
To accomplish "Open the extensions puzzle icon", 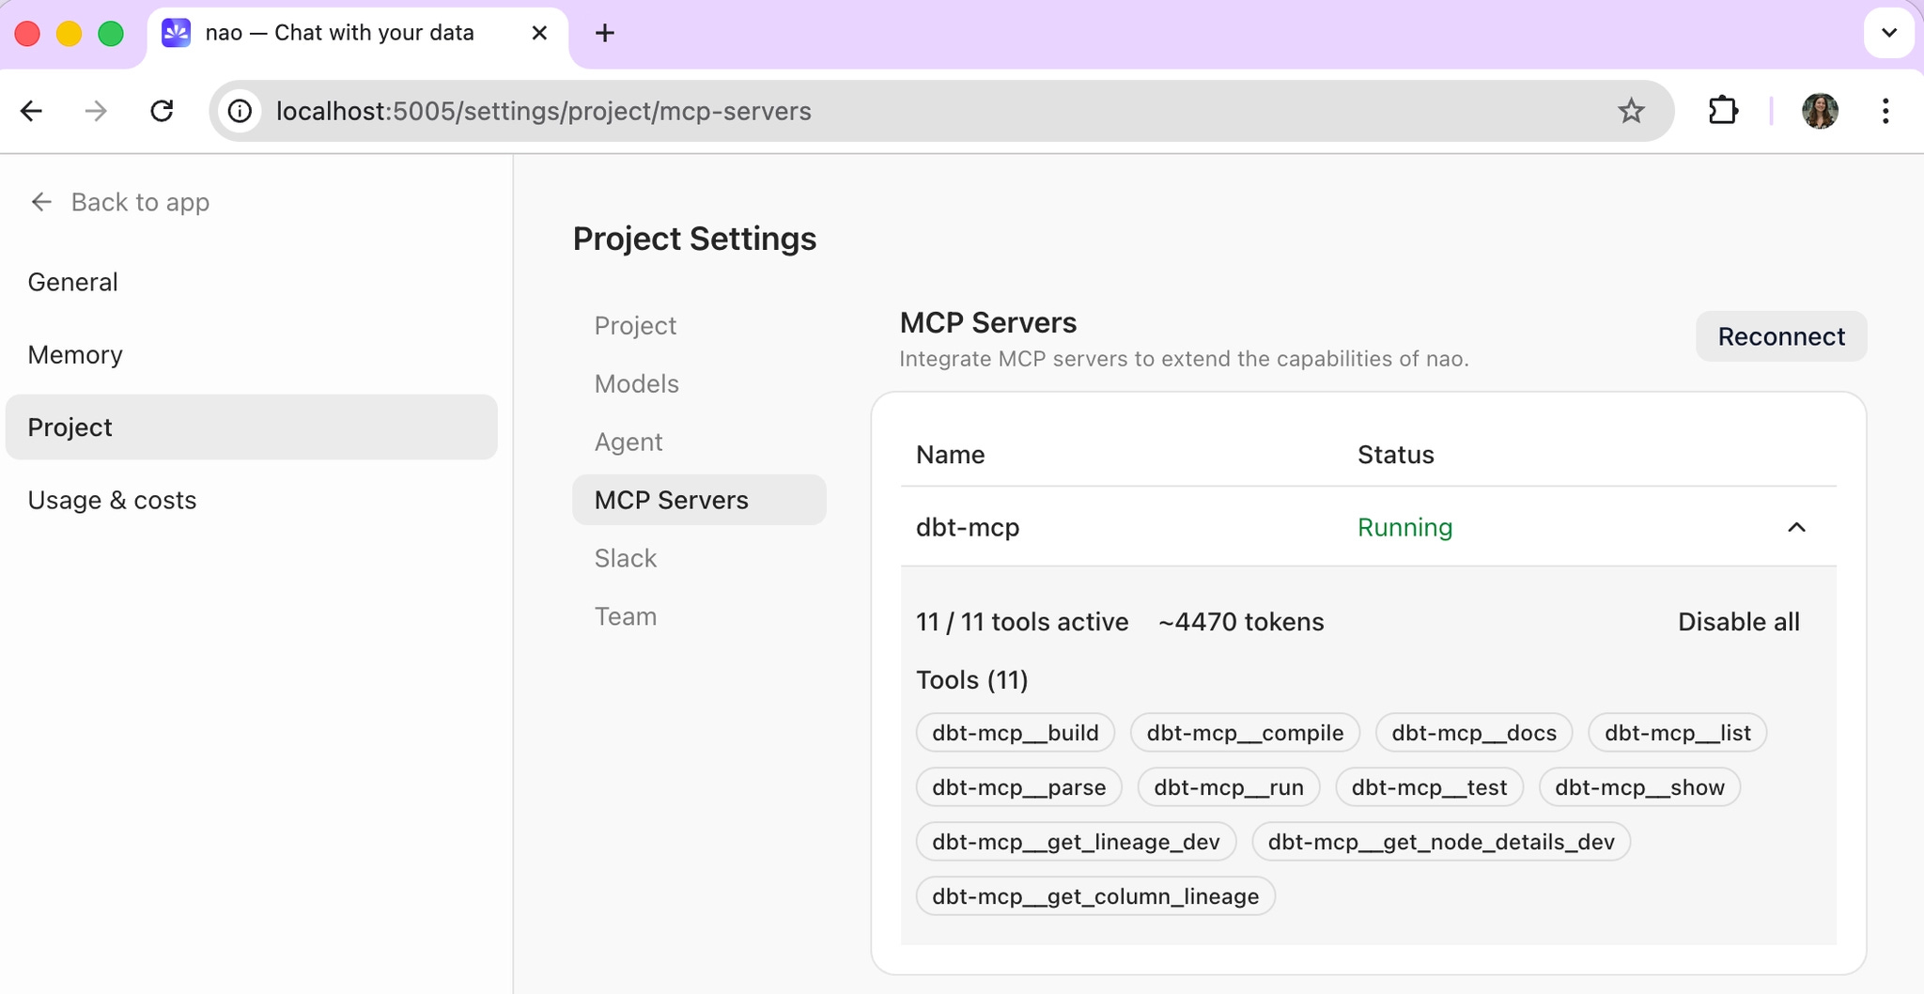I will point(1722,111).
